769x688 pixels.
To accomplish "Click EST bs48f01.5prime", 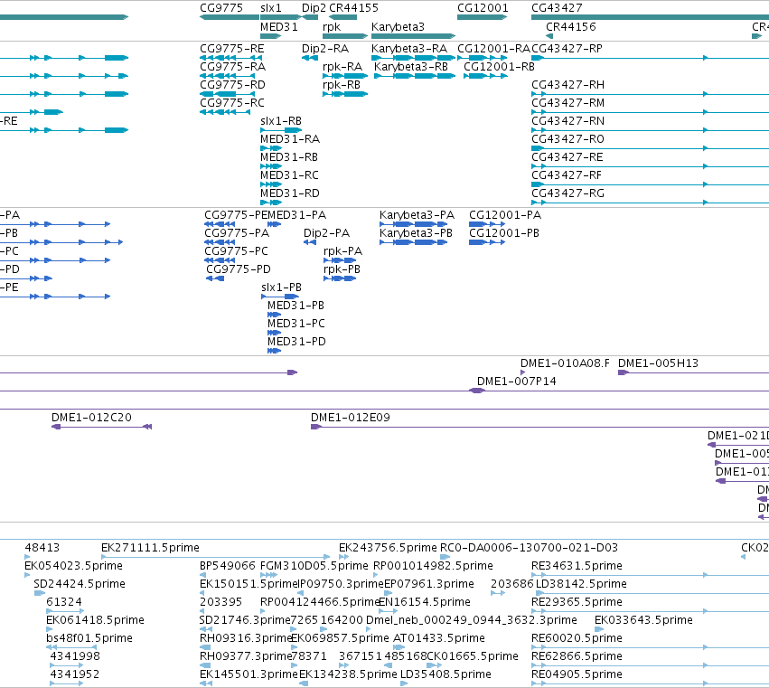I will coord(89,638).
